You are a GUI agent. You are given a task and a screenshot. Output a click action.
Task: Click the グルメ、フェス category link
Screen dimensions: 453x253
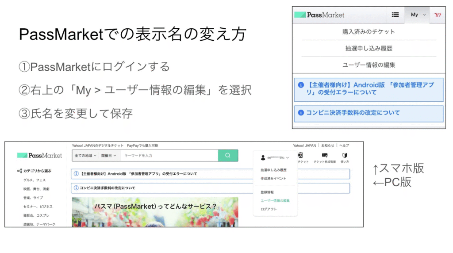click(x=35, y=180)
